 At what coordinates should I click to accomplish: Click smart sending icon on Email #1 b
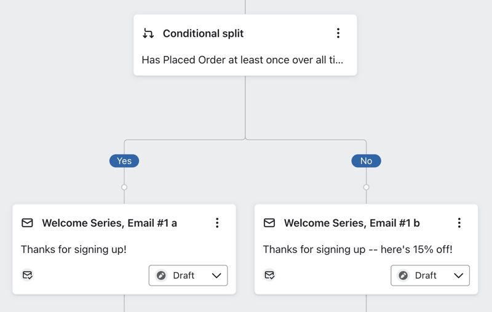click(x=269, y=275)
